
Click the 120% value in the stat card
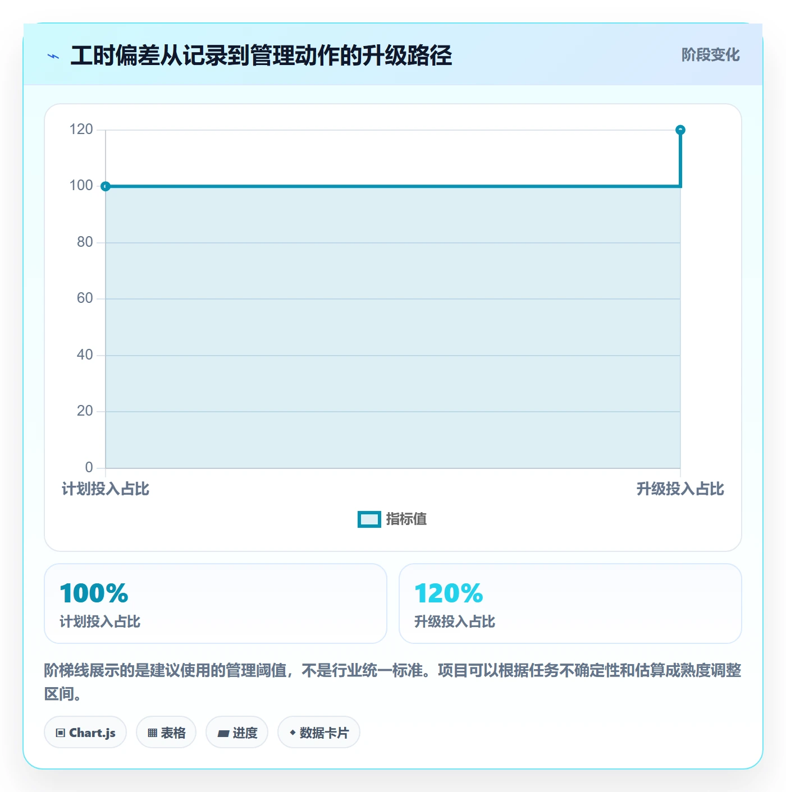pos(449,593)
